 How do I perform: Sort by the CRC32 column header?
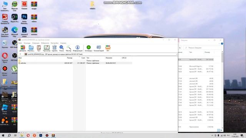coord(124,58)
